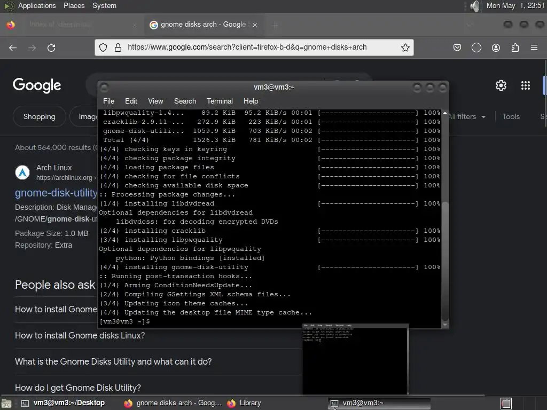This screenshot has height=410, width=547.
Task: Click the Tools button on Google
Action: pyautogui.click(x=511, y=116)
